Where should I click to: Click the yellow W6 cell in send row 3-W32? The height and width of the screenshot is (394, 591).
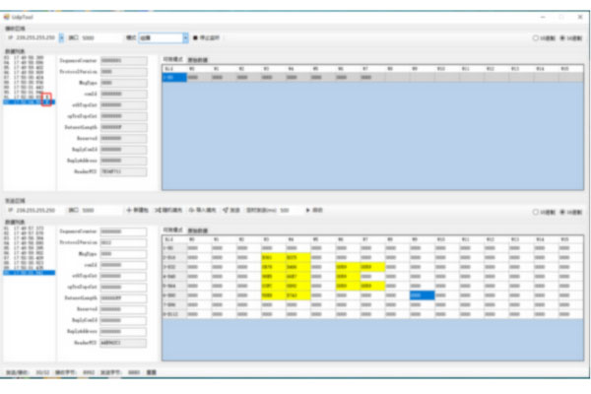(x=348, y=267)
